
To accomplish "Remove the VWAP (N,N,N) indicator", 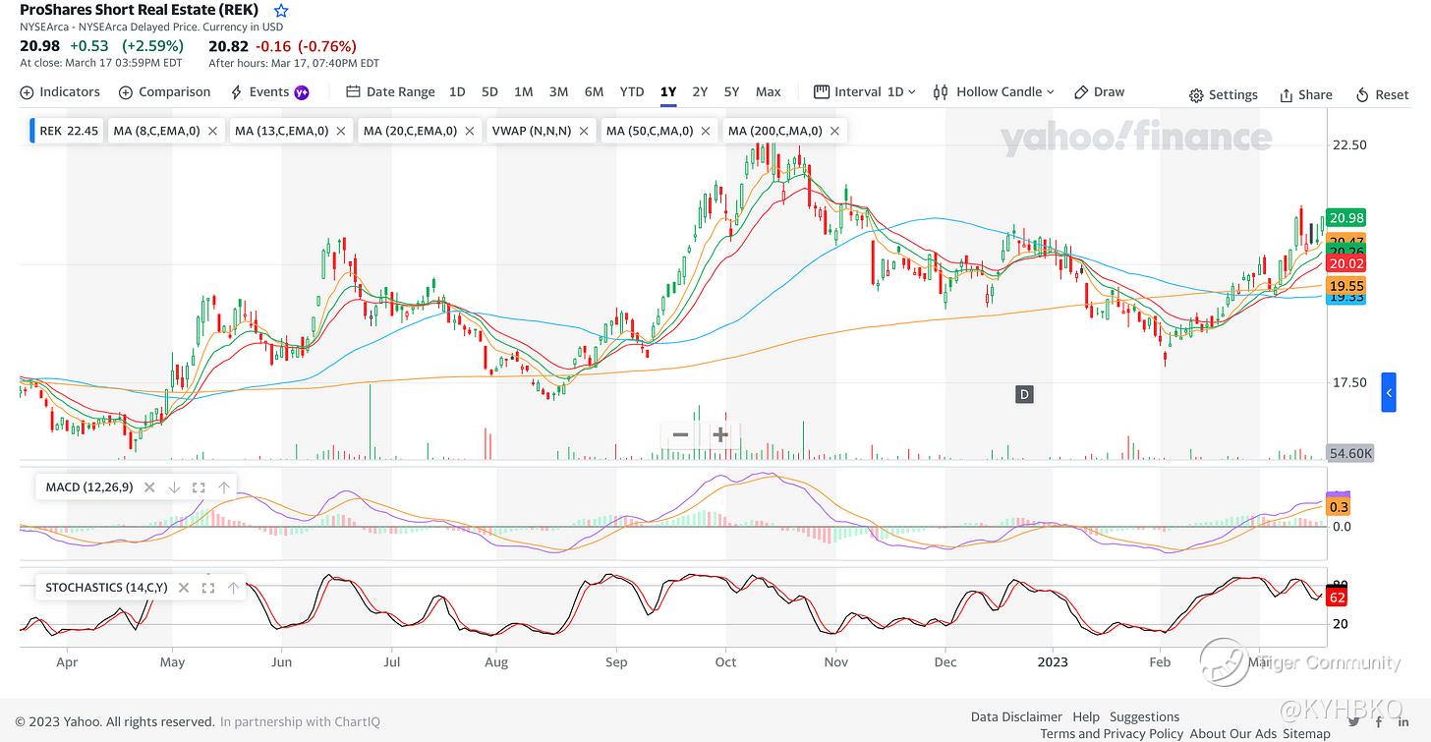I will [x=584, y=130].
